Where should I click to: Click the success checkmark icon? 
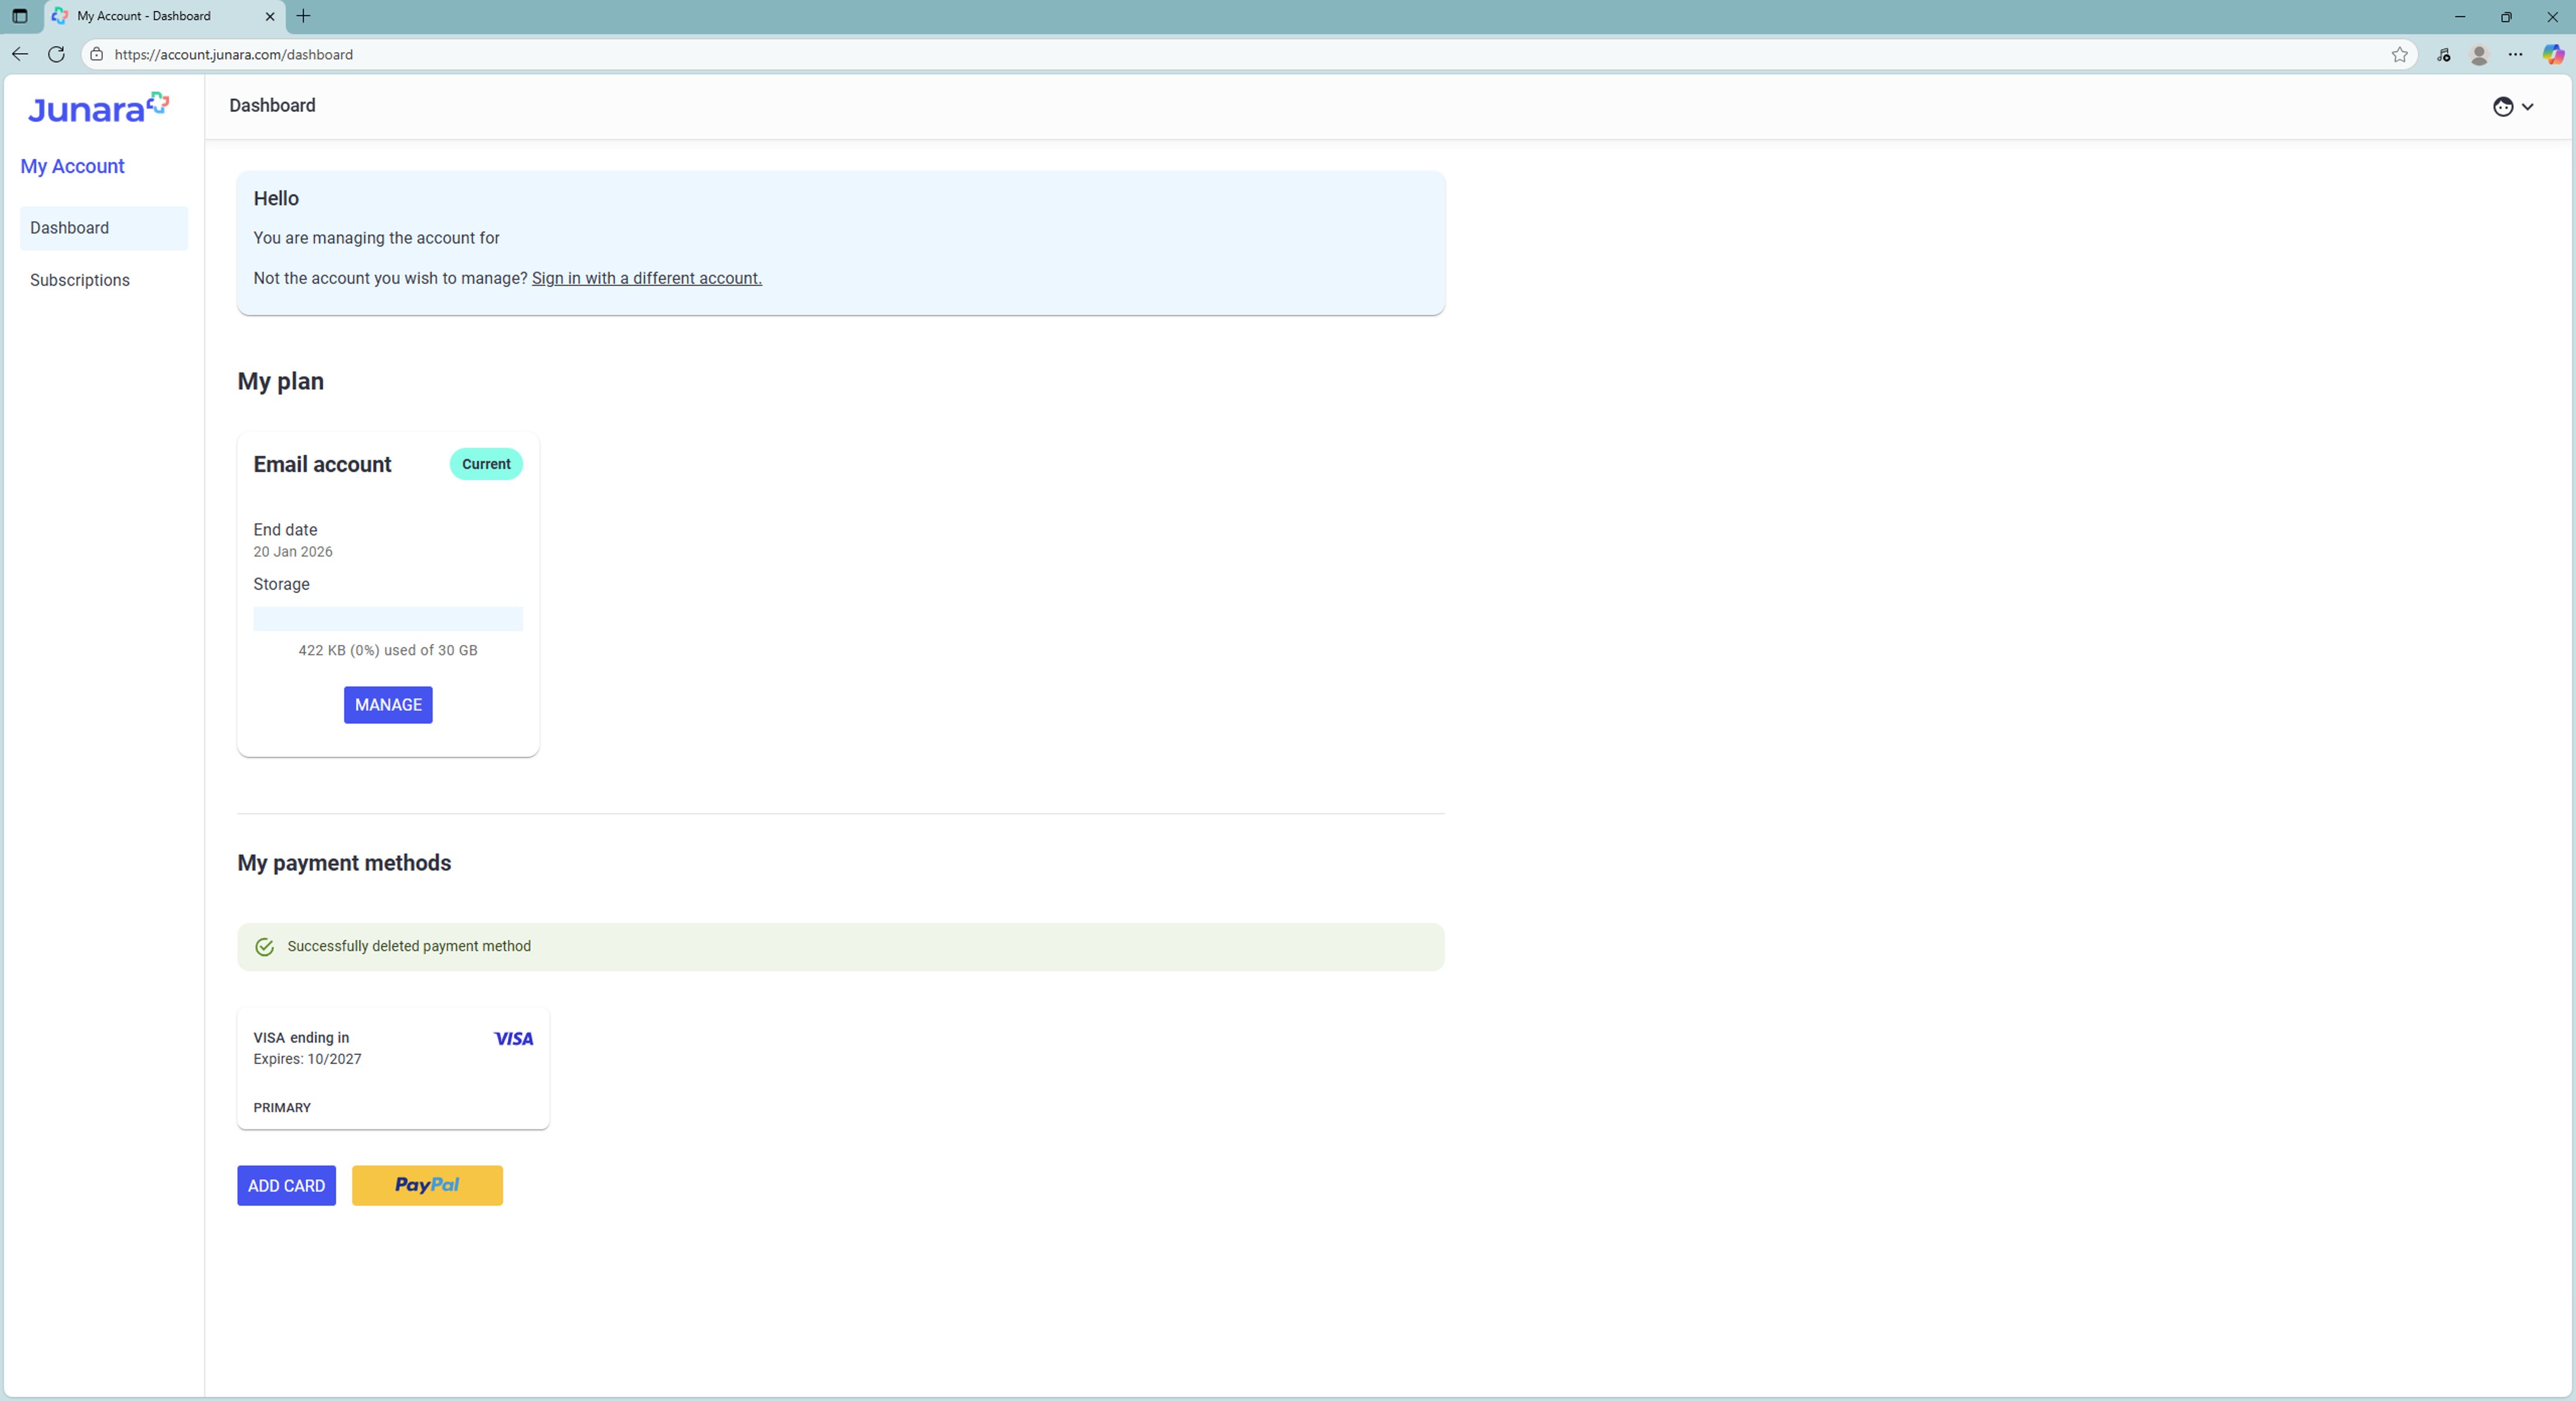tap(264, 947)
